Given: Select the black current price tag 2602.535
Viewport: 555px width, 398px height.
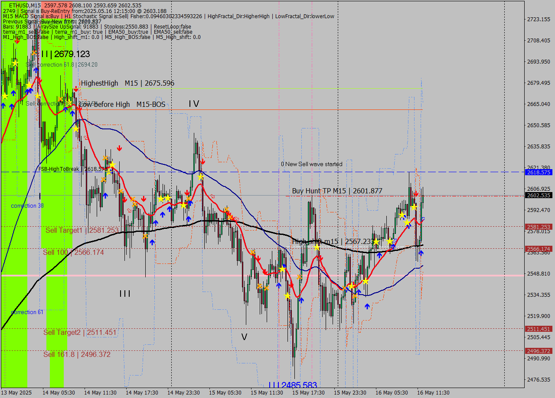Looking at the screenshot, I should (539, 196).
